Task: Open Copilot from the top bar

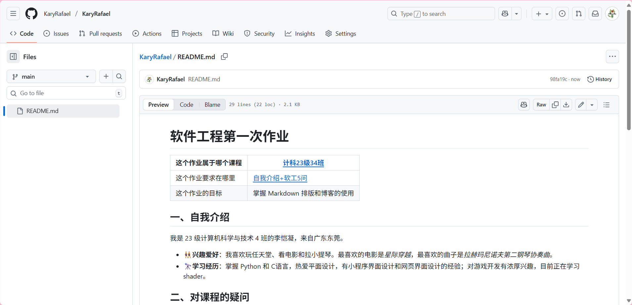Action: point(504,14)
